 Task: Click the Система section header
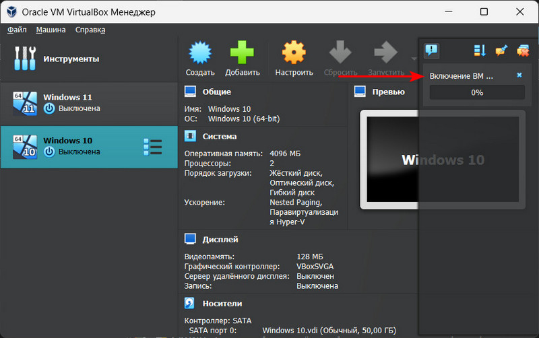220,137
